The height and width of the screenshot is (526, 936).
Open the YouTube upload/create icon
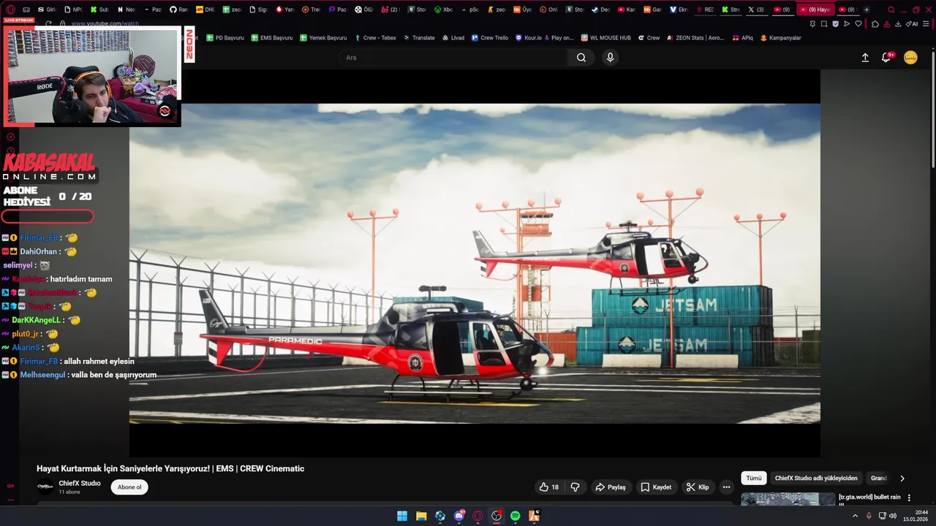pyautogui.click(x=865, y=58)
